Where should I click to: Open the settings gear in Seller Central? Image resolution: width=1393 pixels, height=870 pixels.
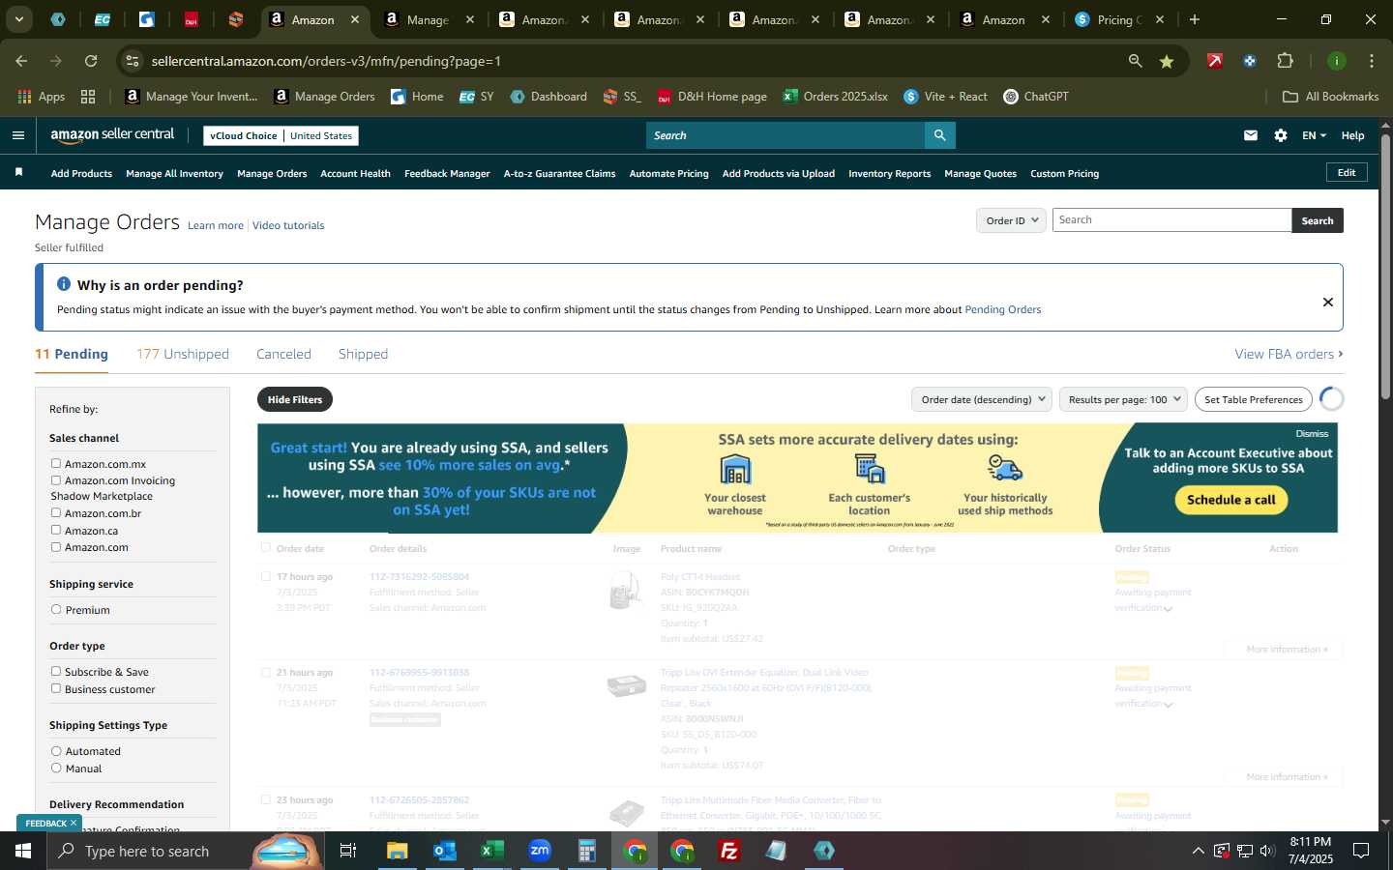point(1281,135)
